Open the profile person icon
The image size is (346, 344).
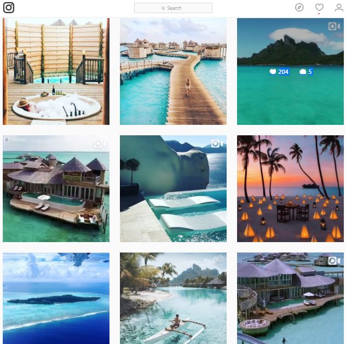click(x=339, y=8)
